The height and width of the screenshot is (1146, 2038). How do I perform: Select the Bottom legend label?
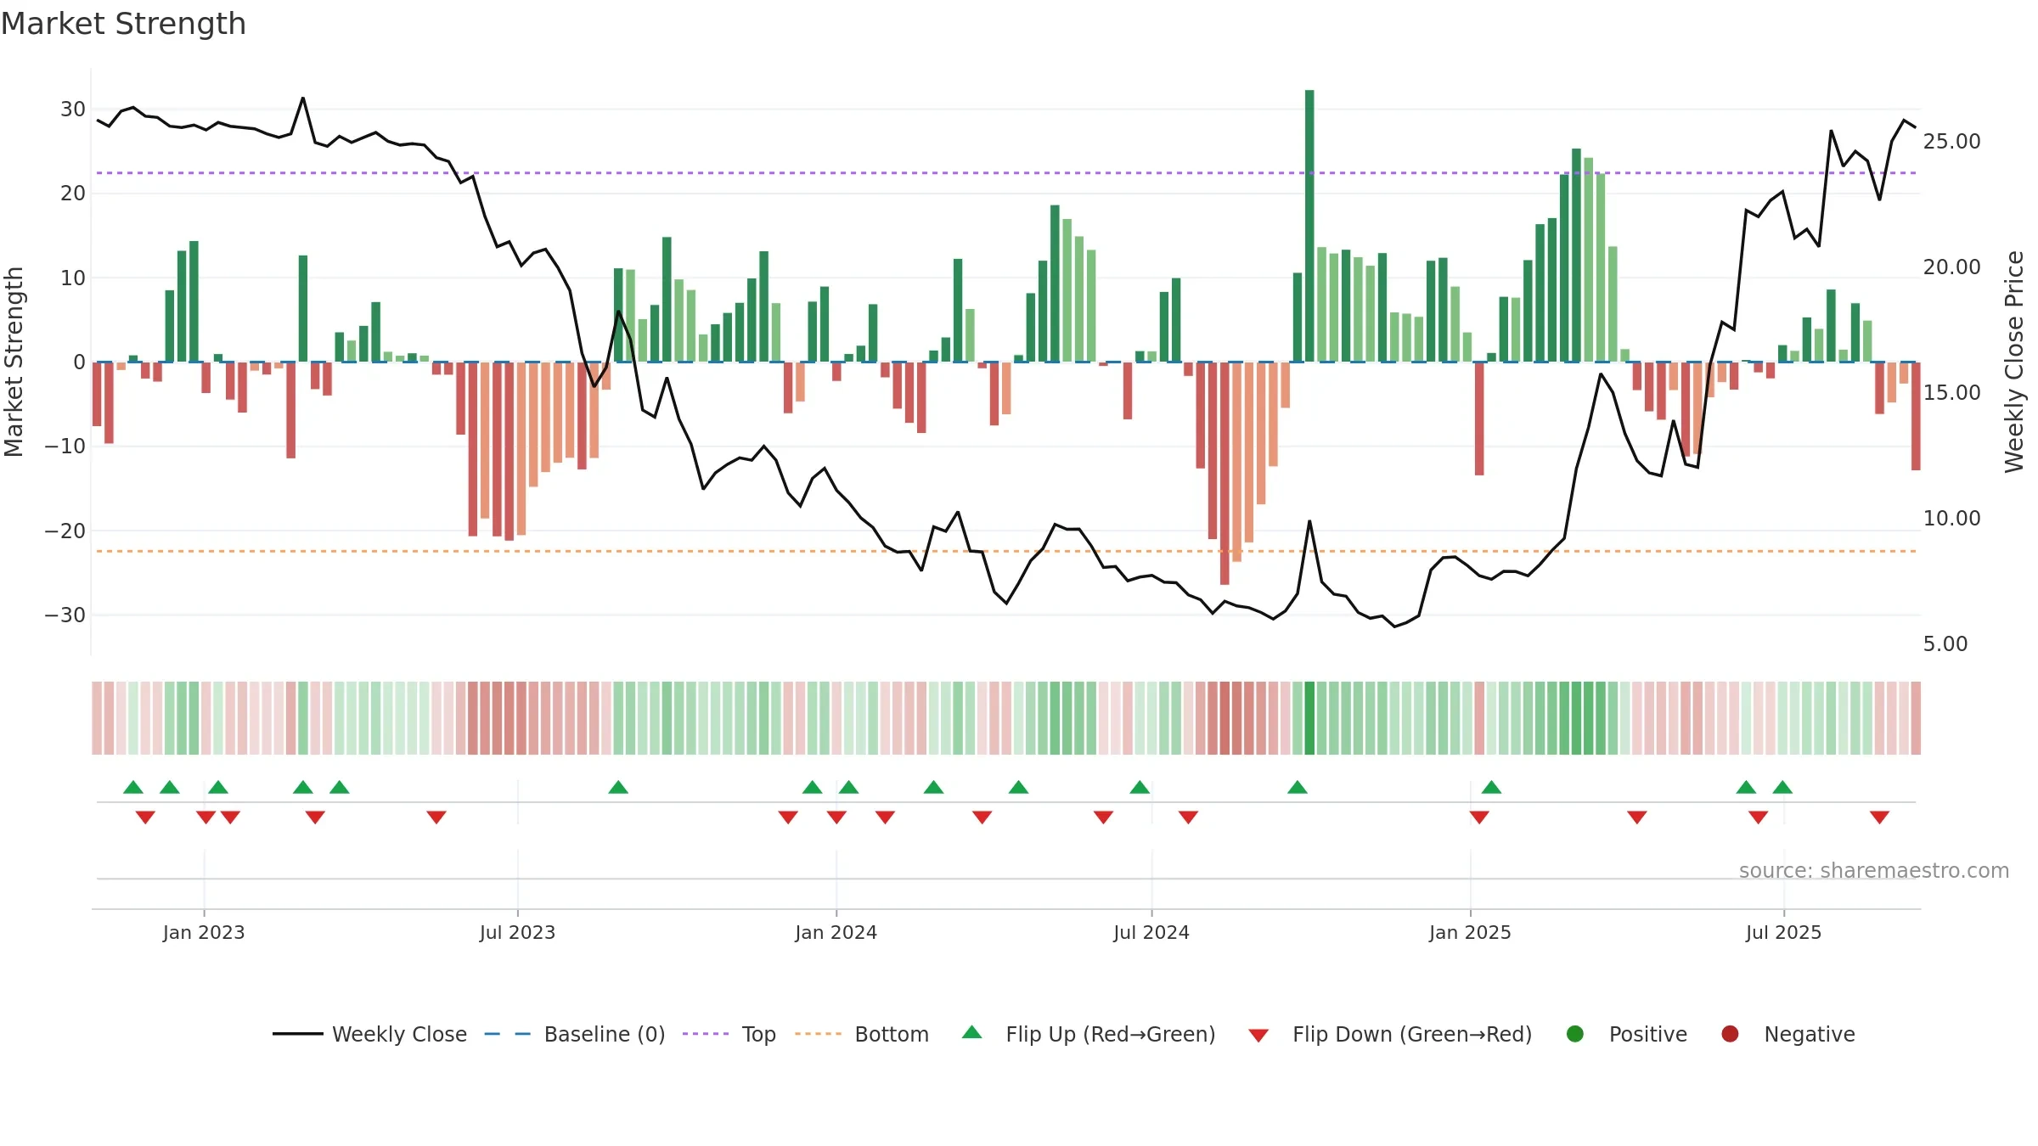(x=892, y=1034)
